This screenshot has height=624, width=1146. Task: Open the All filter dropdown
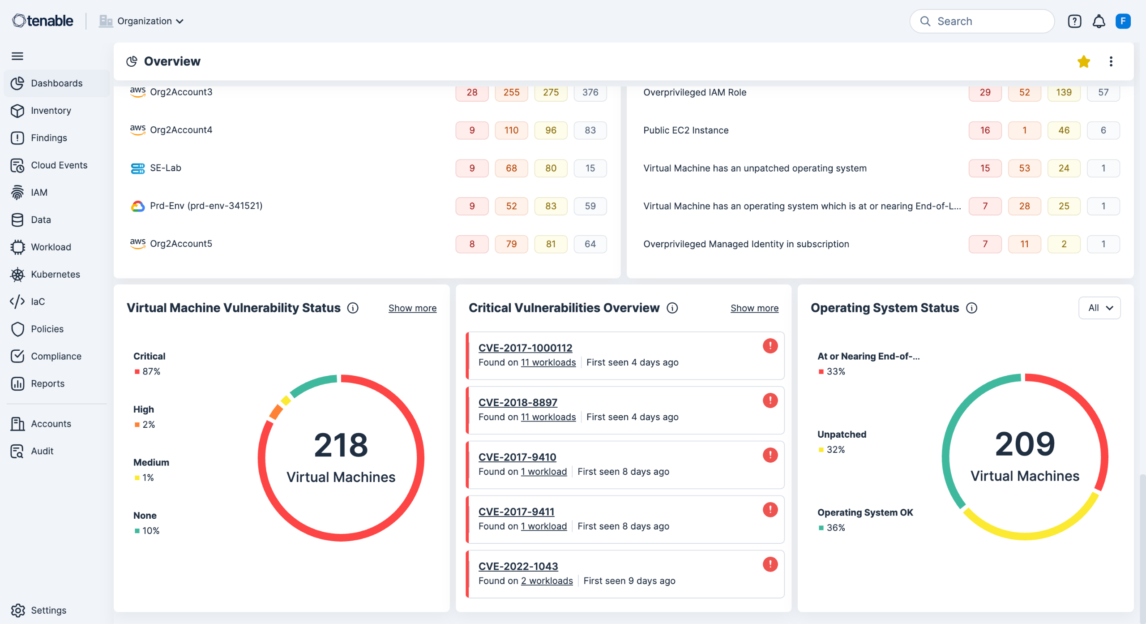tap(1099, 308)
